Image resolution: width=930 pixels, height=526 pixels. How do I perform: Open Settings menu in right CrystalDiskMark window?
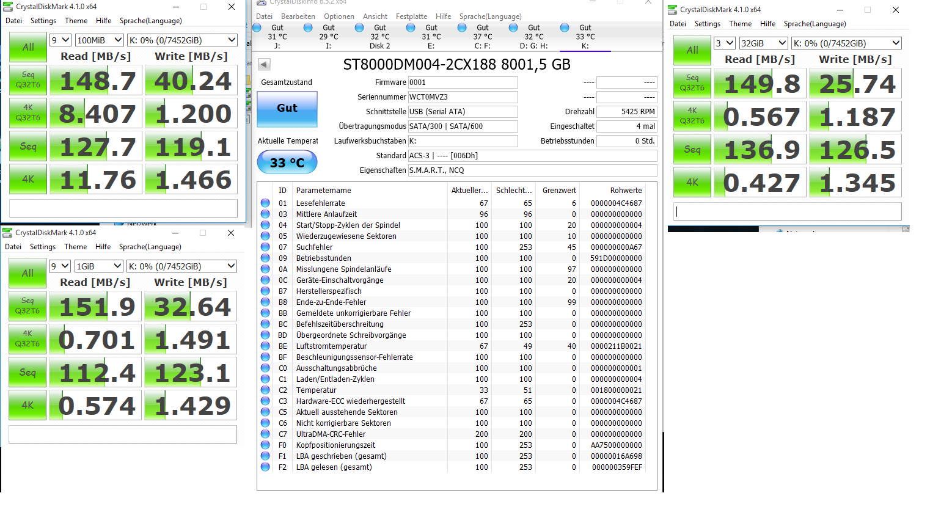(708, 24)
